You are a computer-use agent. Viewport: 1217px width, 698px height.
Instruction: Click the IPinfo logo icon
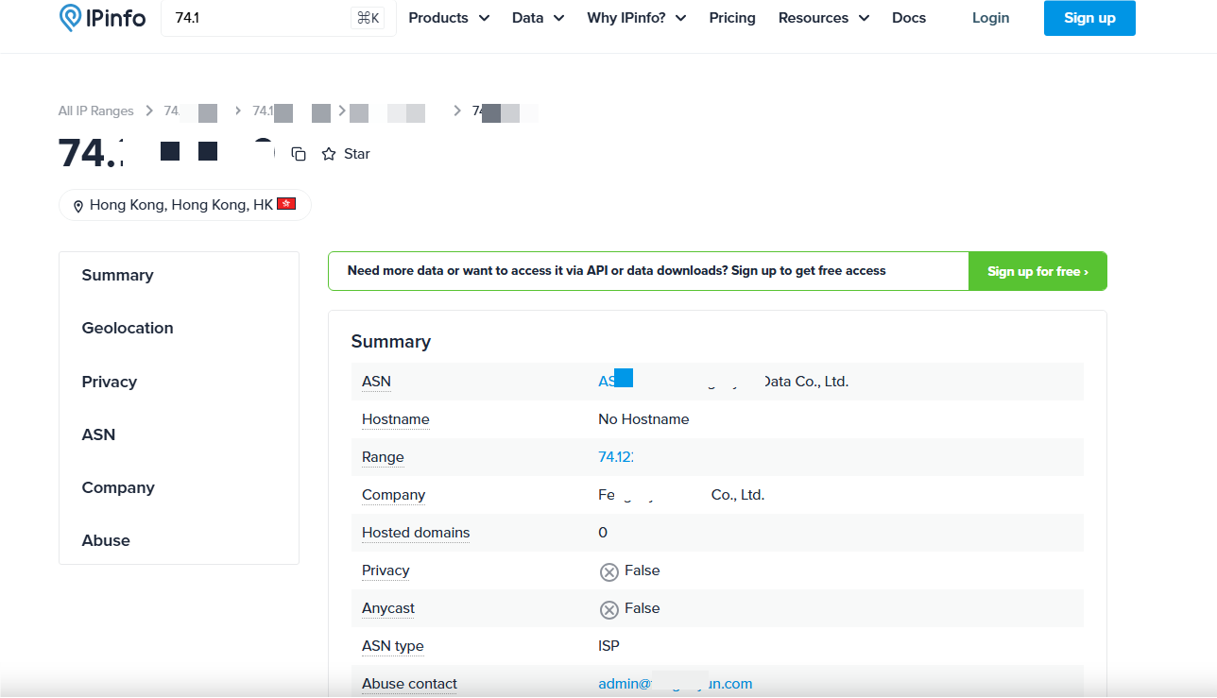click(71, 18)
